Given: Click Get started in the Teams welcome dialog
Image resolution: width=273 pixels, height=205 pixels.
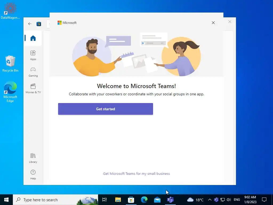Looking at the screenshot, I should [106, 109].
